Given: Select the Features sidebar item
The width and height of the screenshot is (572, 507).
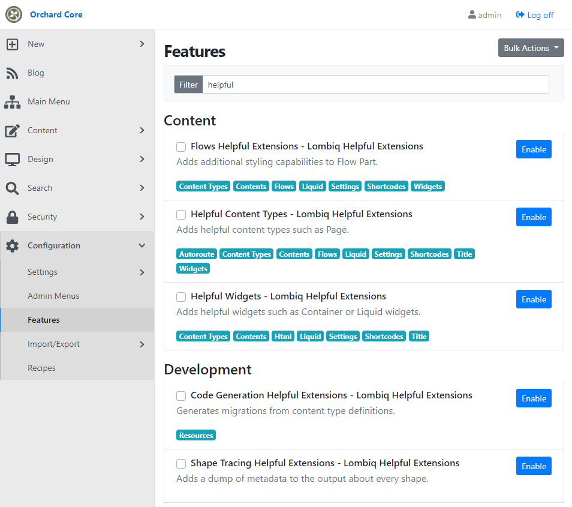Looking at the screenshot, I should (77, 320).
